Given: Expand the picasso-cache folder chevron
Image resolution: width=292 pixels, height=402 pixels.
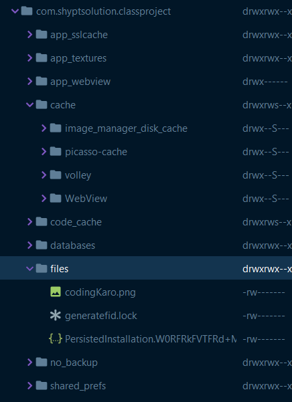Looking at the screenshot, I should pyautogui.click(x=44, y=152).
